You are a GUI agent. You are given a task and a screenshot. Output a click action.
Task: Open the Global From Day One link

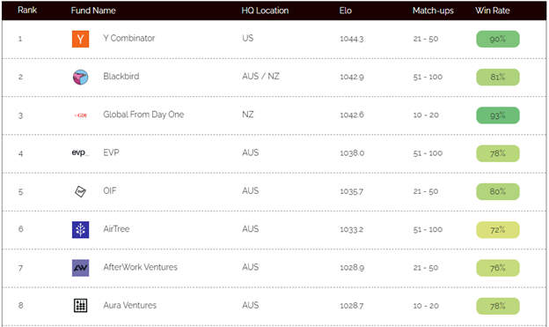143,115
